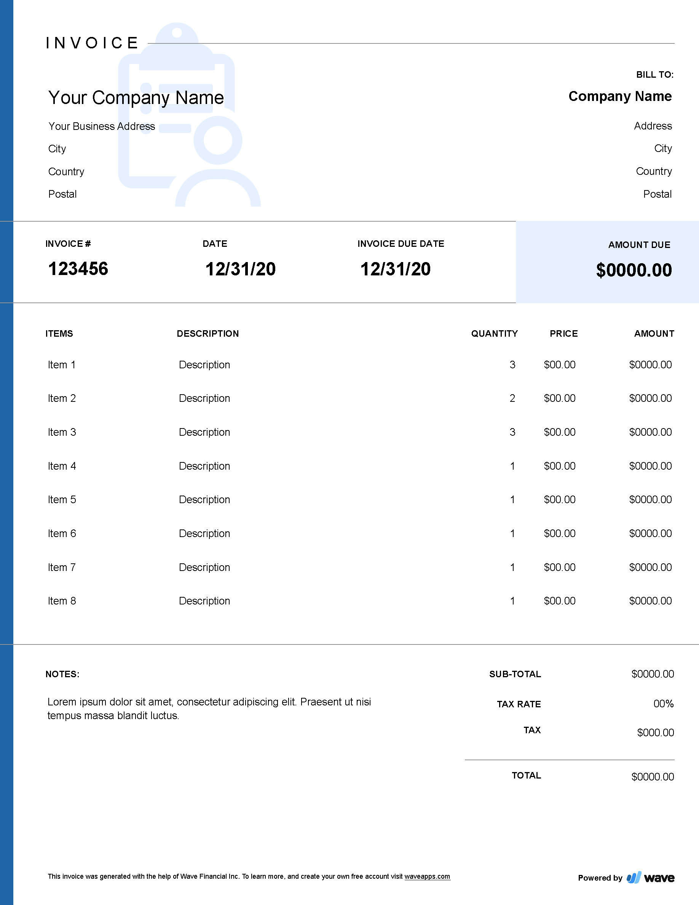Click the invoice number 123456
Screen dimensions: 699x905
78,269
